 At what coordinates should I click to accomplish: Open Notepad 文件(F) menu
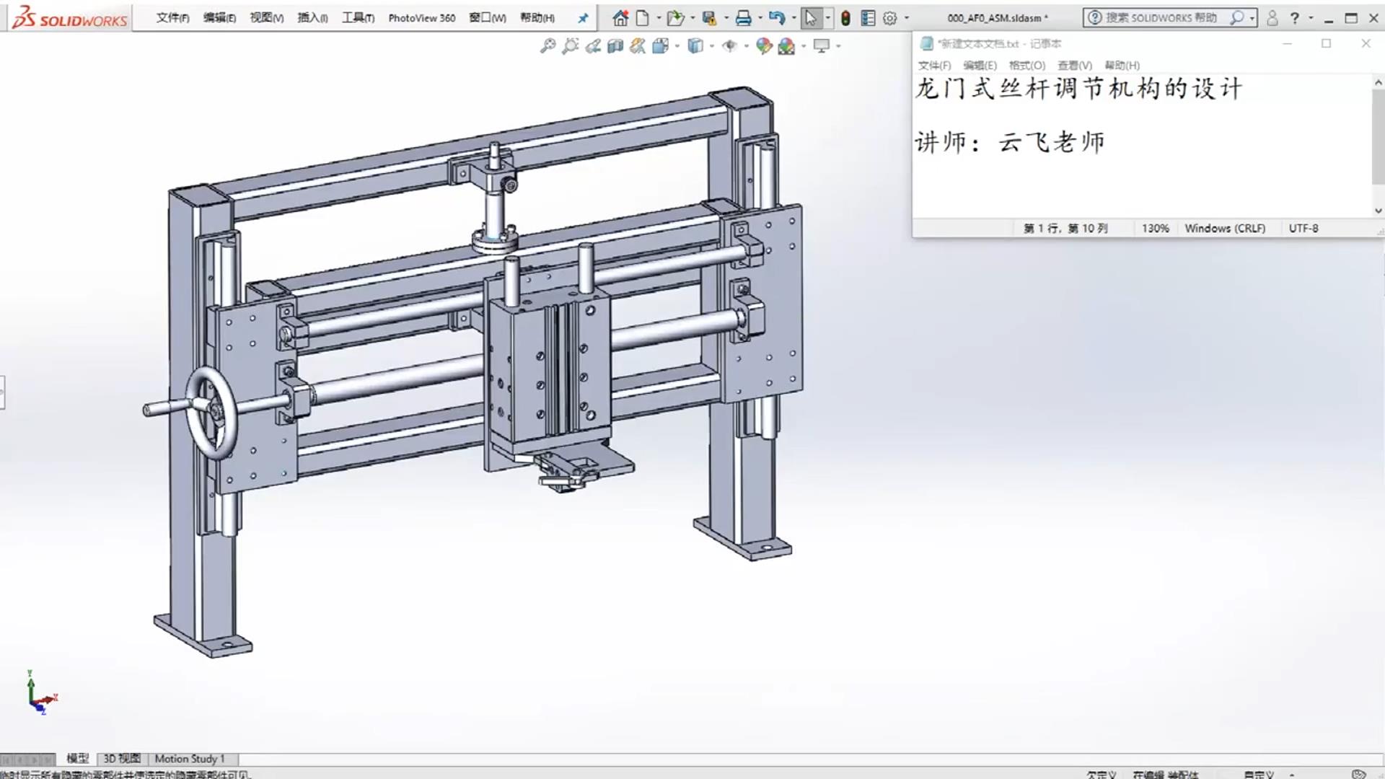point(934,66)
